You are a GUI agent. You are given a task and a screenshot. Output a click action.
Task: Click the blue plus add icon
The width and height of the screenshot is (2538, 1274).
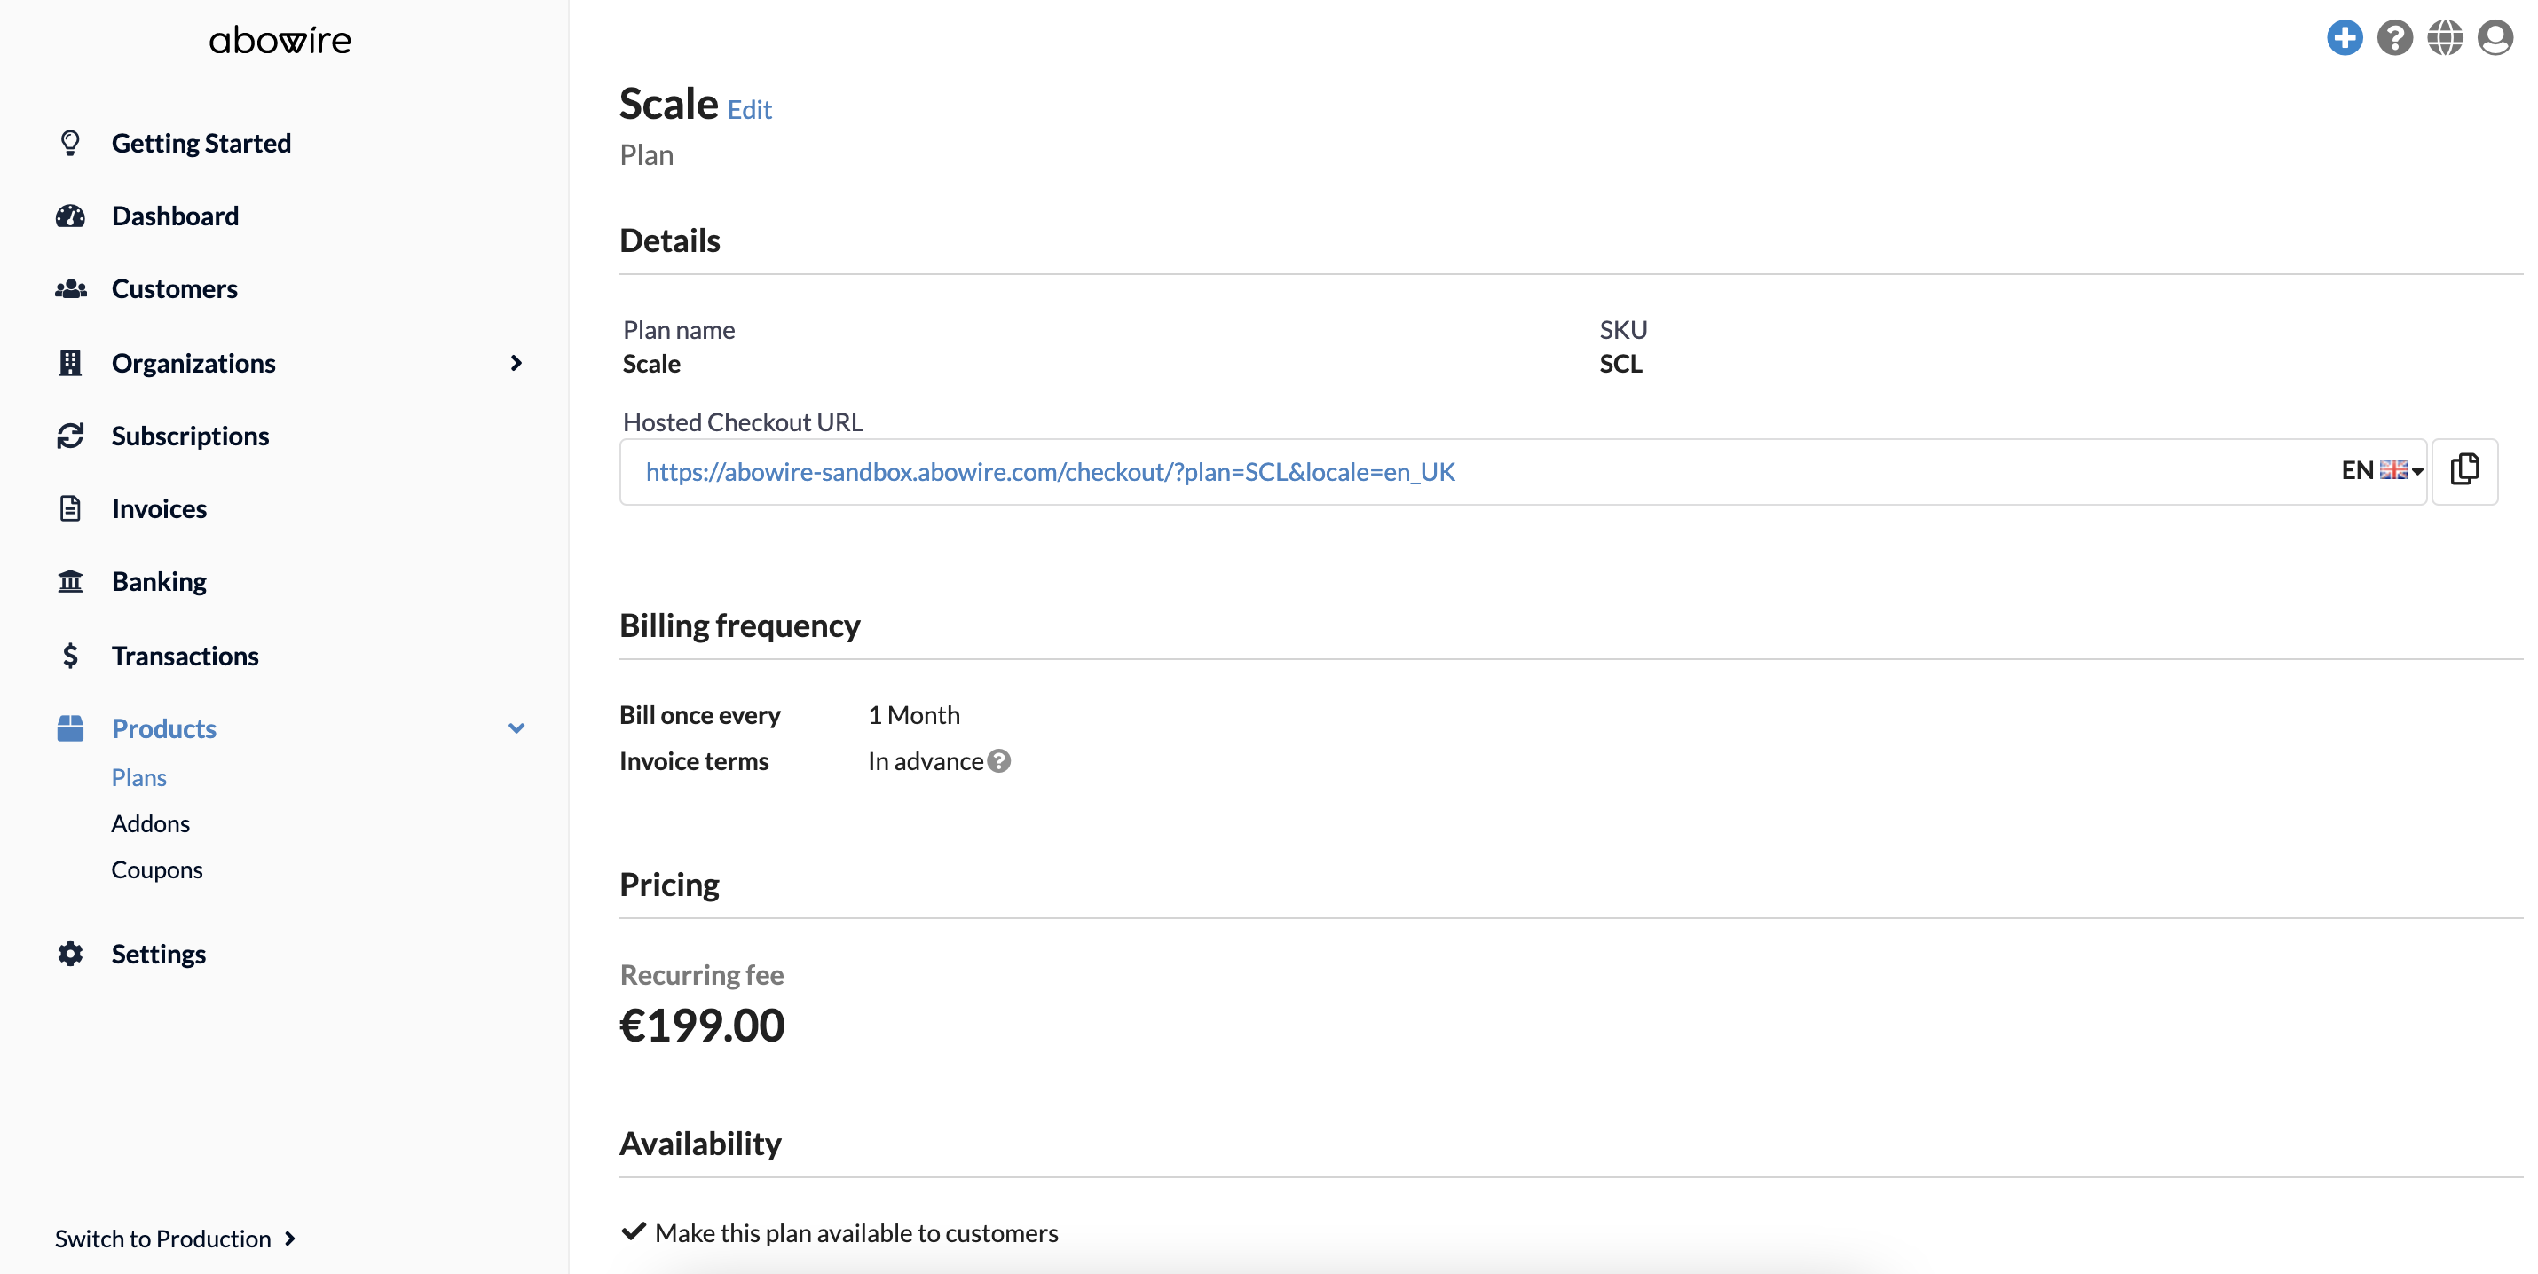point(2344,38)
